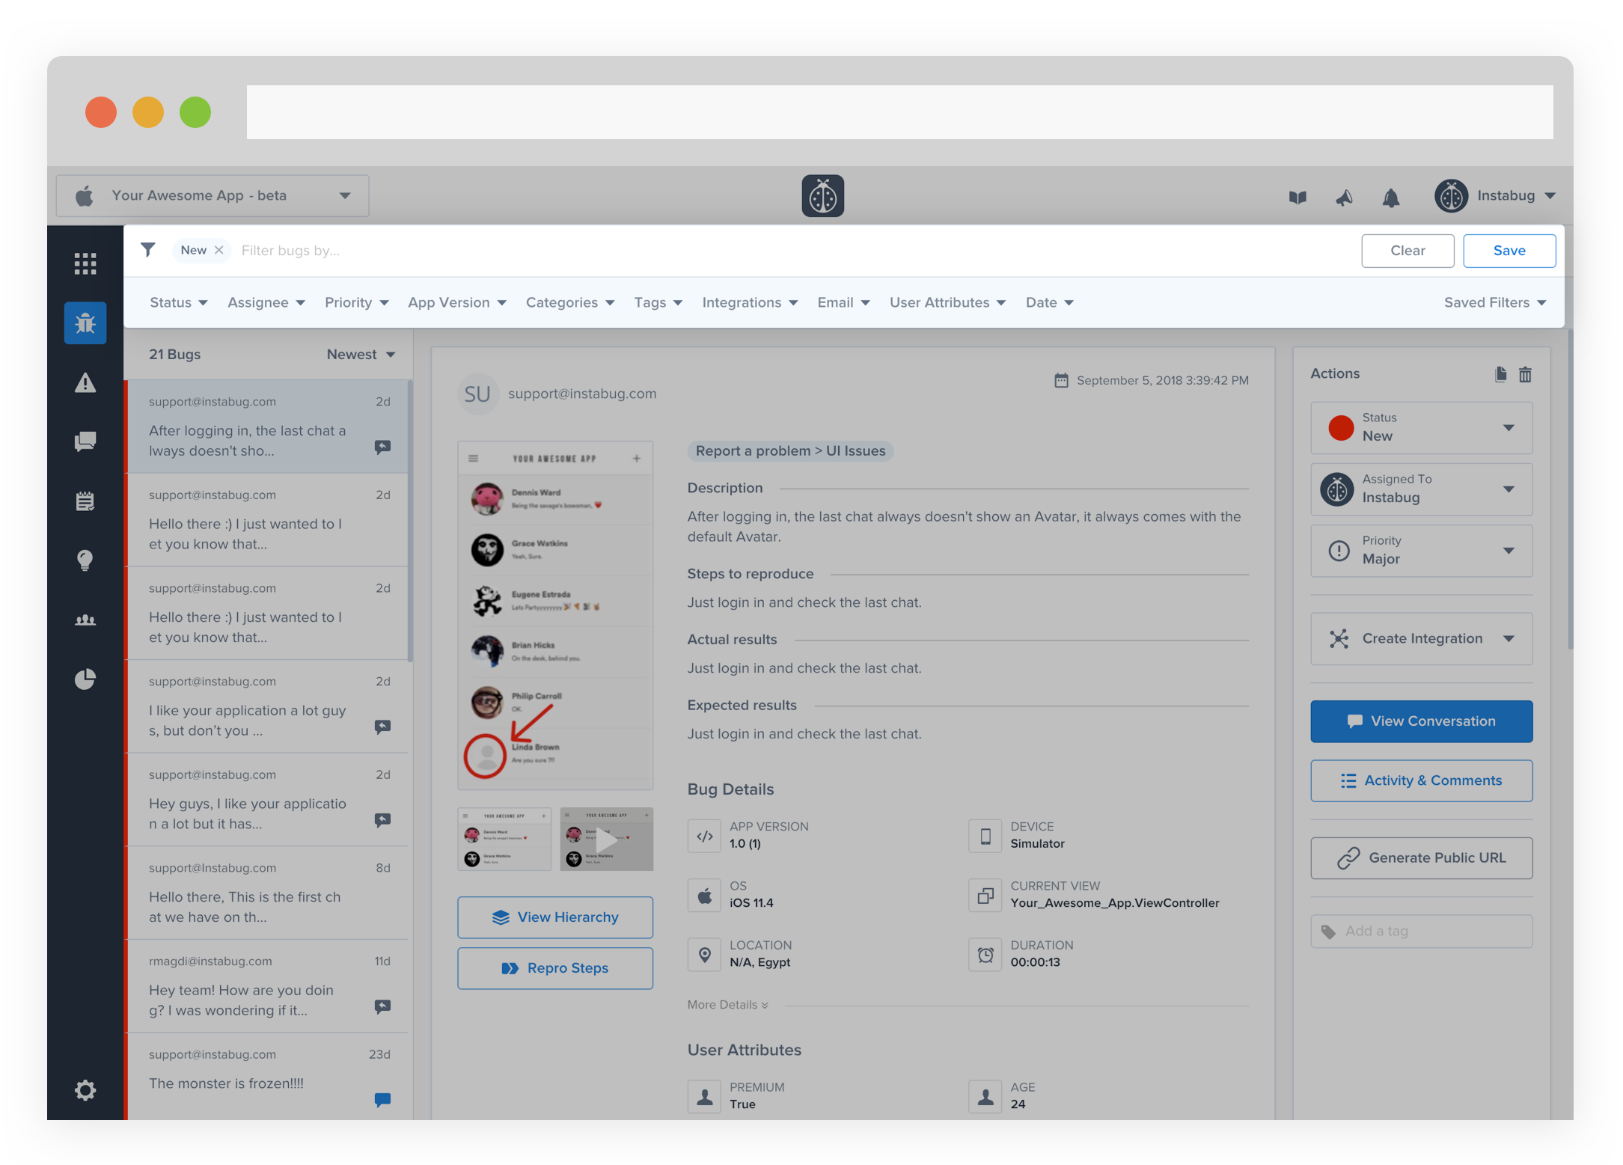This screenshot has width=1623, height=1165.
Task: Click the announcements megaphone icon
Action: click(1344, 198)
